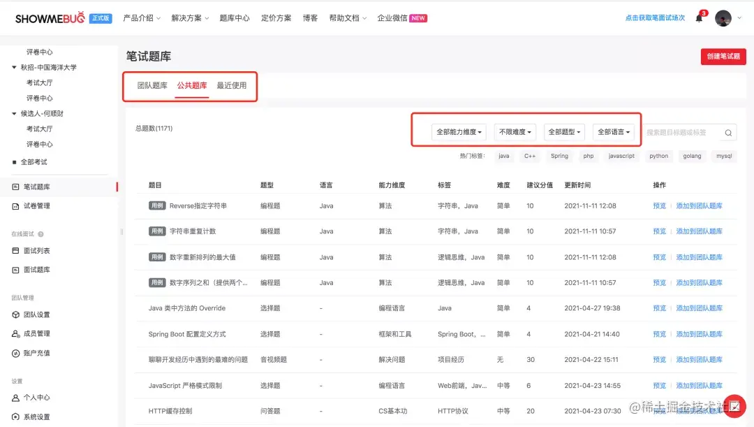Click the 创建笔试题 button
The width and height of the screenshot is (754, 427).
(723, 57)
